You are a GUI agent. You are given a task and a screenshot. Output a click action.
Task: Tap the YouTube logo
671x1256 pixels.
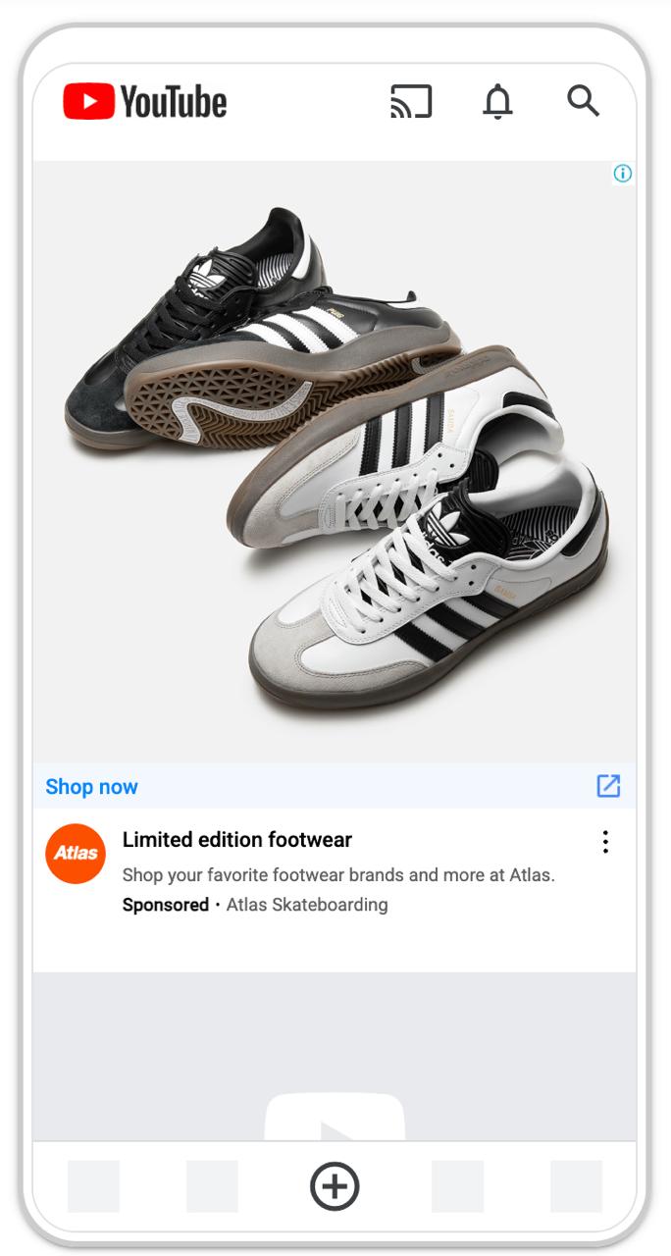[145, 101]
